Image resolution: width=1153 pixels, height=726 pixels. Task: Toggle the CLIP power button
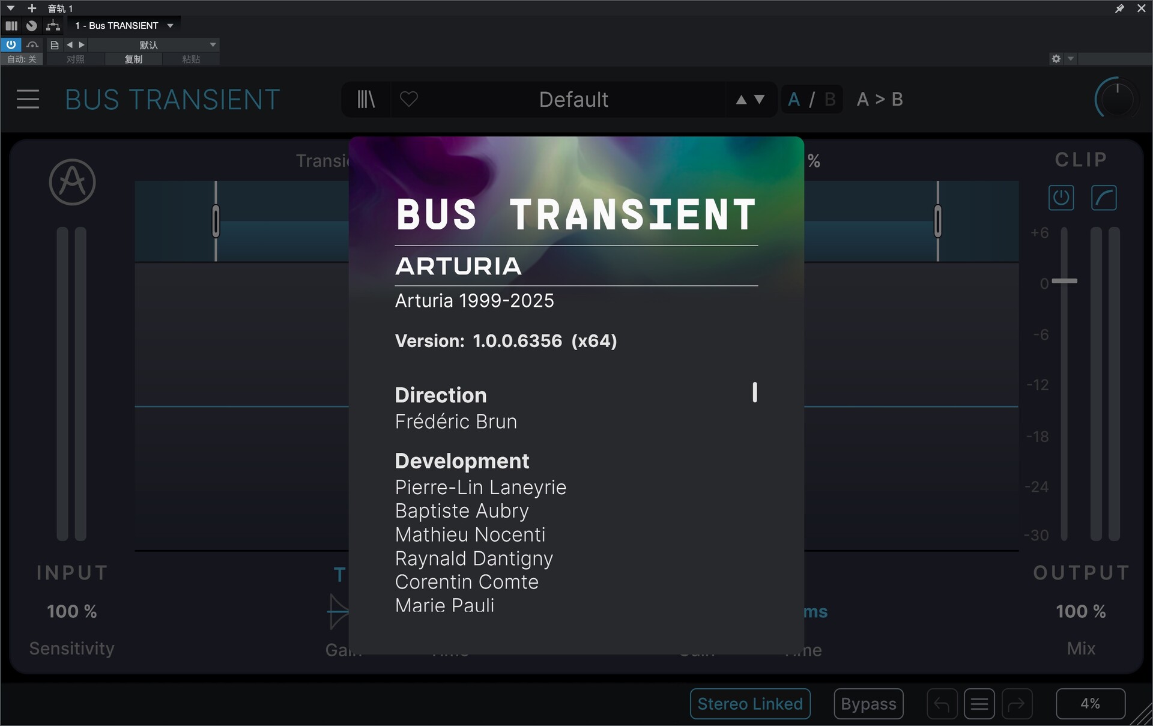1061,198
